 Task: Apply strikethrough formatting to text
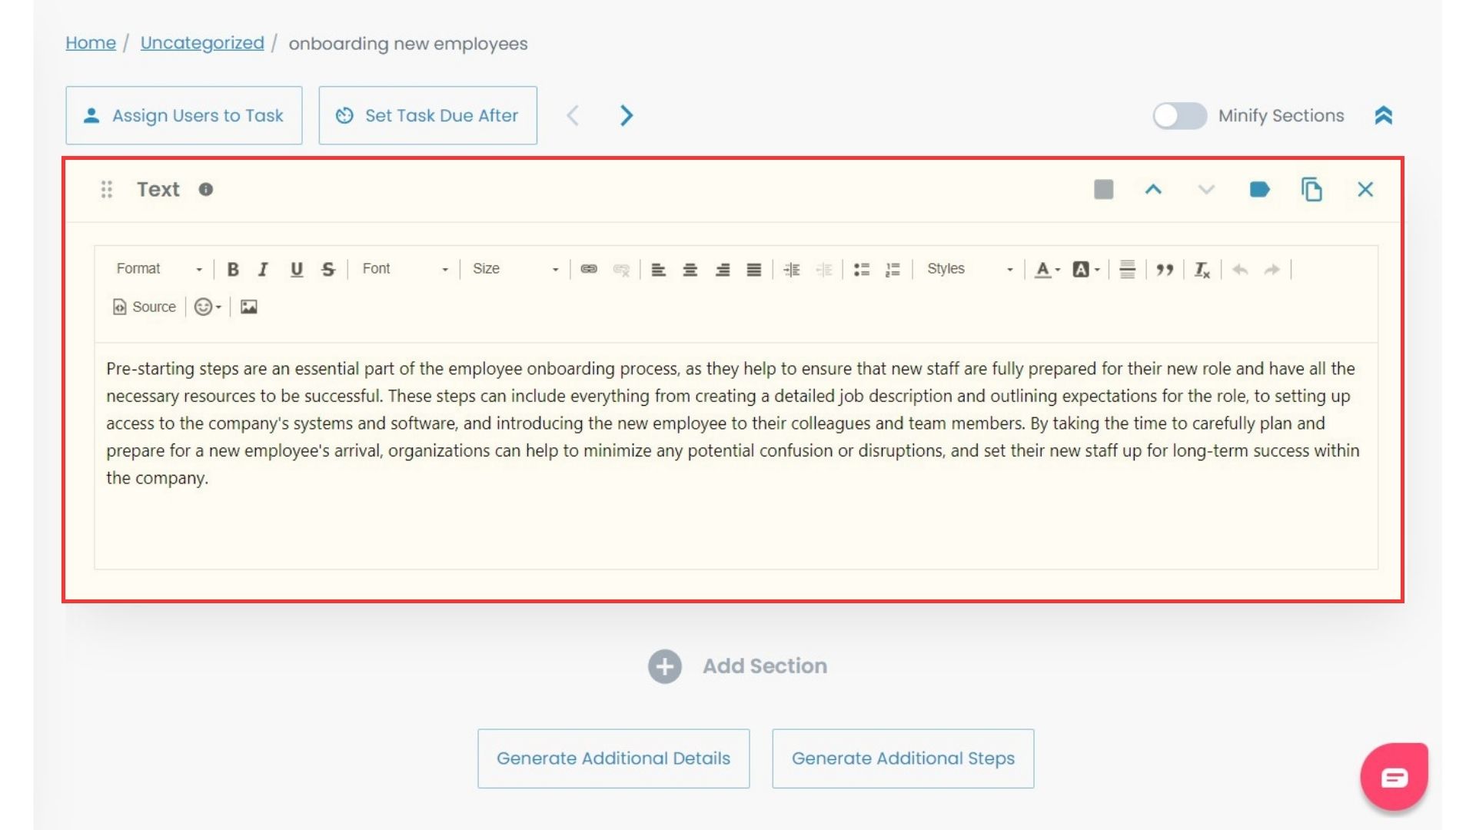point(328,269)
